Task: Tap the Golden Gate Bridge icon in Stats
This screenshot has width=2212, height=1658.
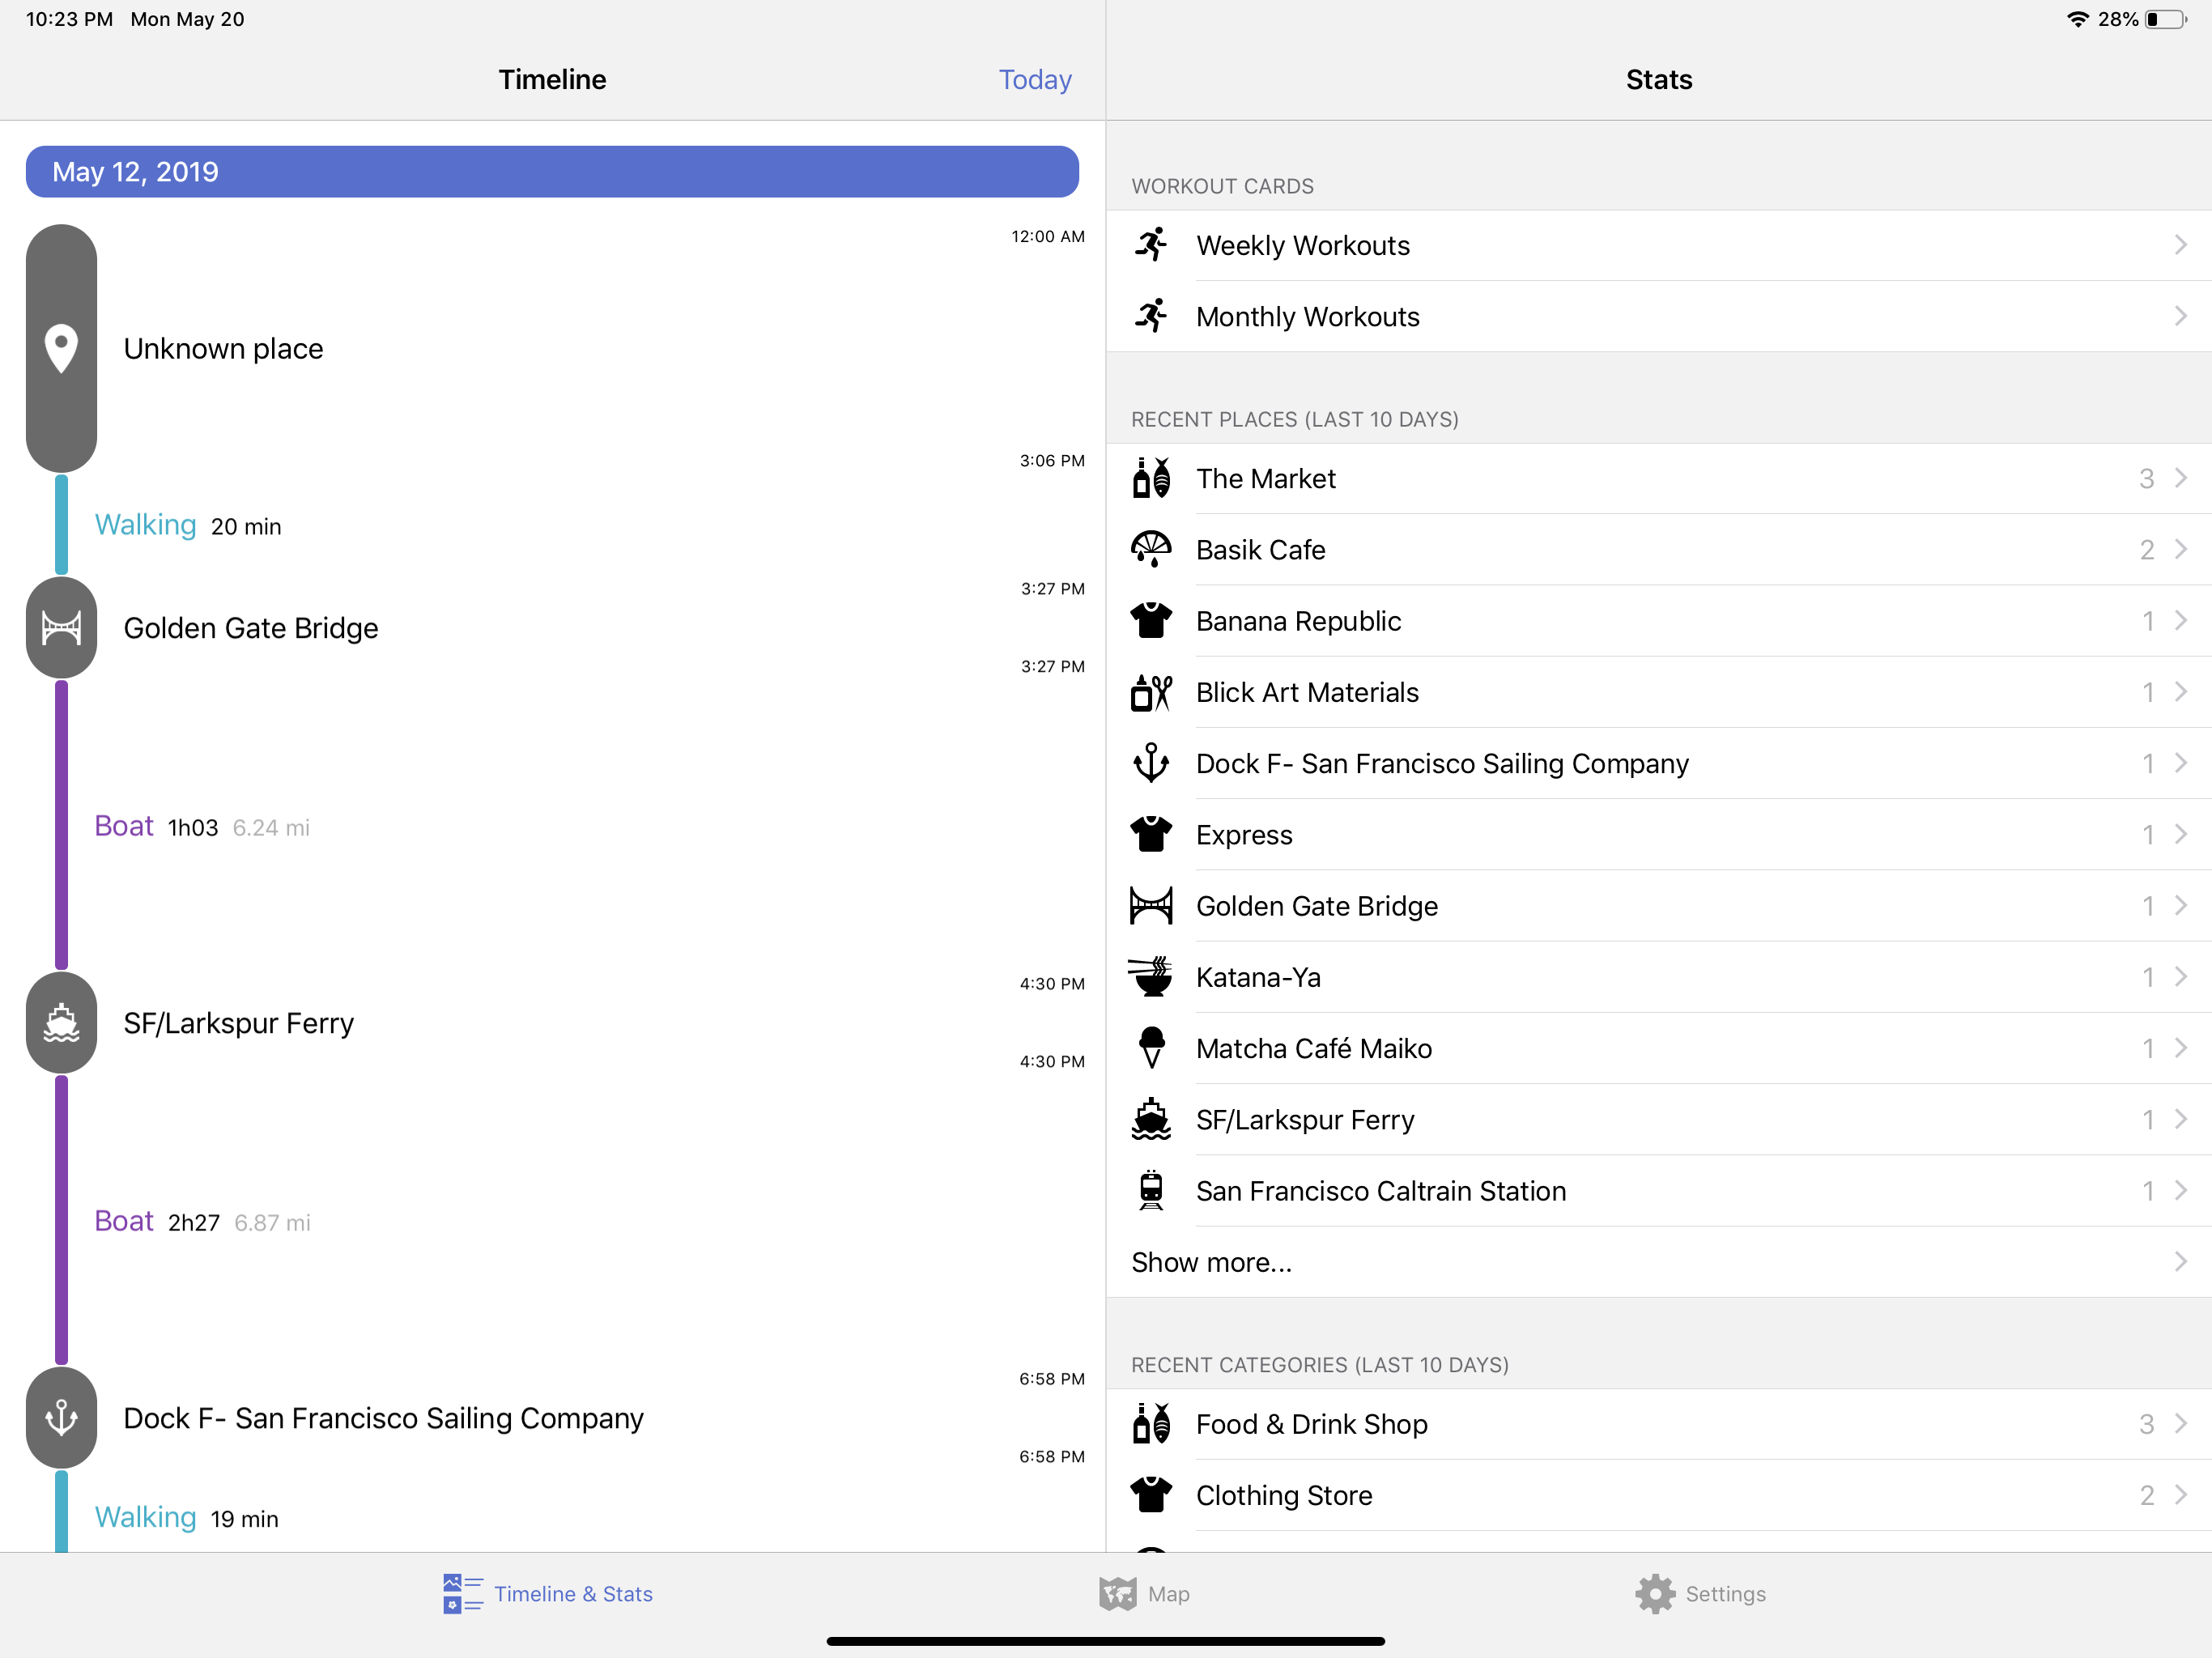Action: (1151, 906)
